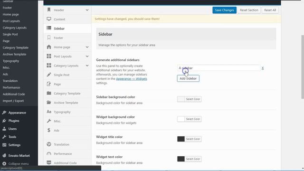The width and height of the screenshot is (304, 171).
Task: Click the Add Sidebar button
Action: tap(188, 78)
